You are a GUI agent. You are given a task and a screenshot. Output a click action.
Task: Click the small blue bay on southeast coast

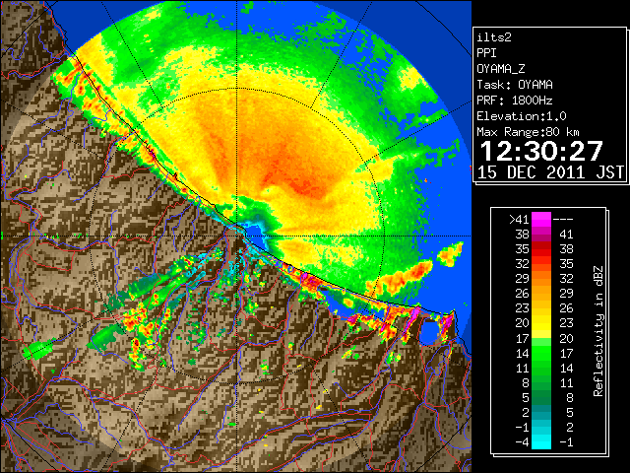click(429, 331)
